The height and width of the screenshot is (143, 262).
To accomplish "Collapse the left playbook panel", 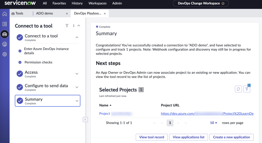I will (85, 119).
